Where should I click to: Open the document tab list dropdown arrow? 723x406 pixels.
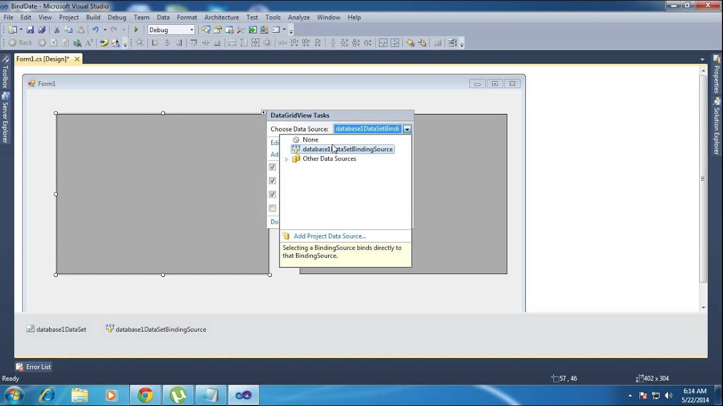click(702, 59)
